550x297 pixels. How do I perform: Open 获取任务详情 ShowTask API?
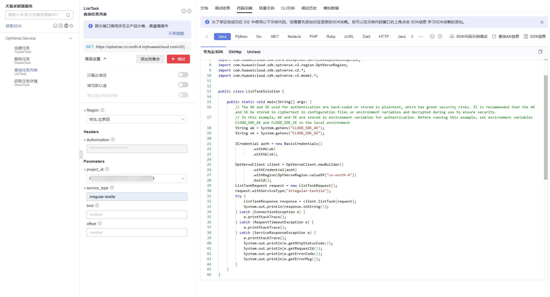point(26,83)
